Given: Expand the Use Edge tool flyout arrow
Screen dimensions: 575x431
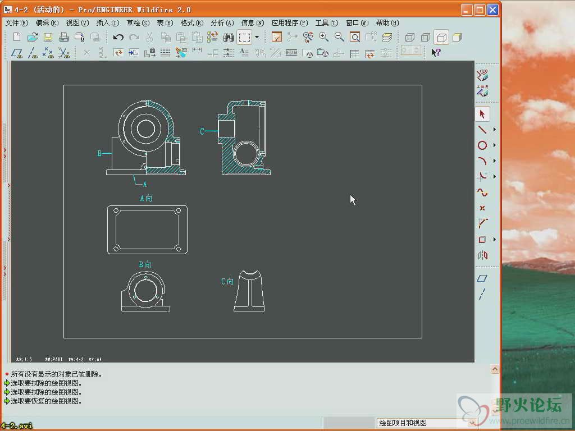Looking at the screenshot, I should 494,239.
